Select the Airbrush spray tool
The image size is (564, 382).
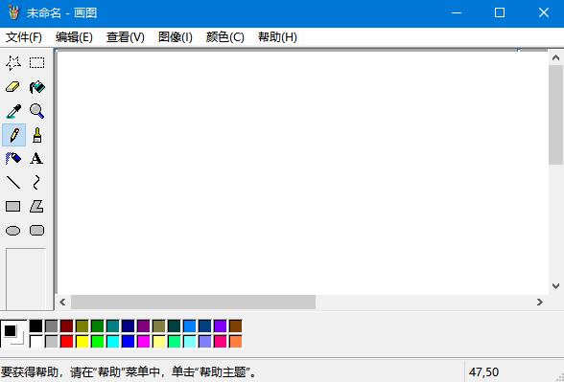[x=13, y=159]
